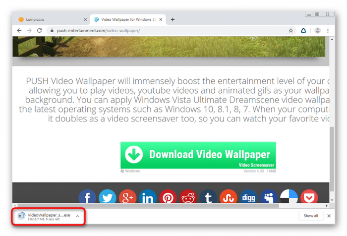Open the Chrome three-dot menu

pyautogui.click(x=329, y=30)
